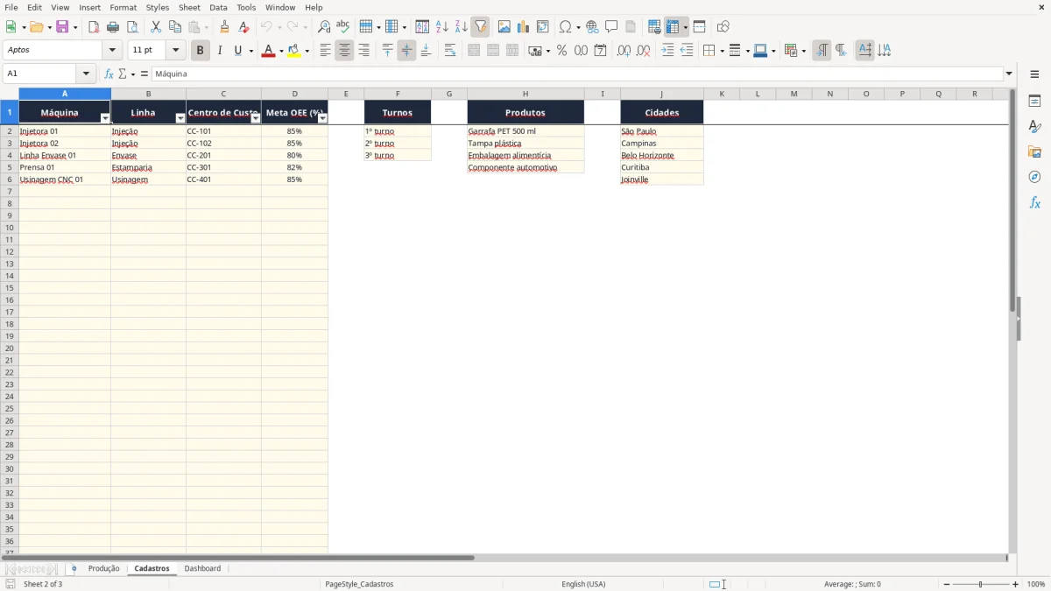Add a decimal place

[624, 51]
